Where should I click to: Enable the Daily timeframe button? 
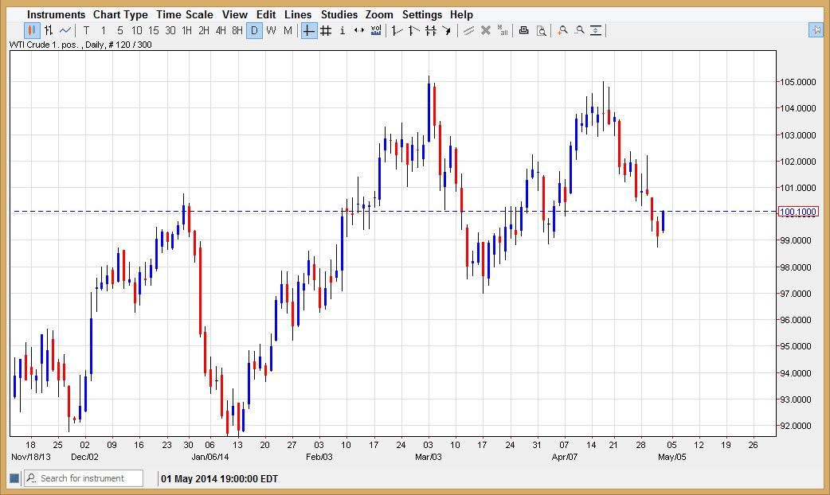pos(253,30)
